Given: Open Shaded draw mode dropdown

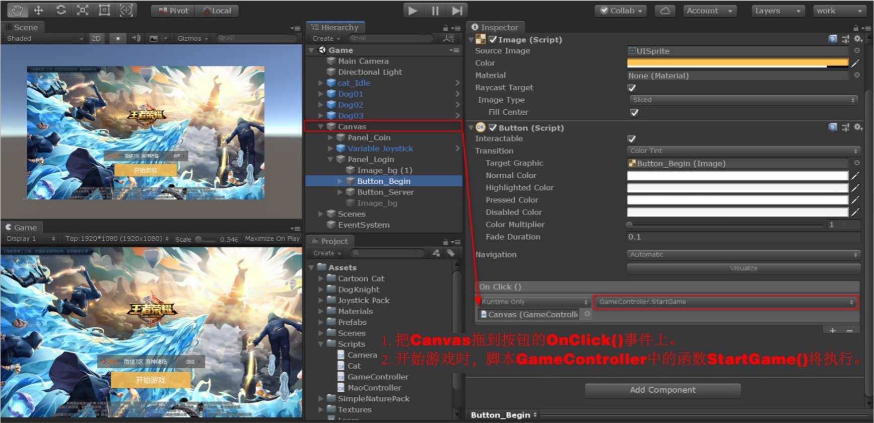Looking at the screenshot, I should tap(44, 38).
